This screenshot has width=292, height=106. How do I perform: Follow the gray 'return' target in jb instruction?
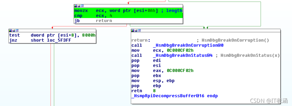click(104, 21)
